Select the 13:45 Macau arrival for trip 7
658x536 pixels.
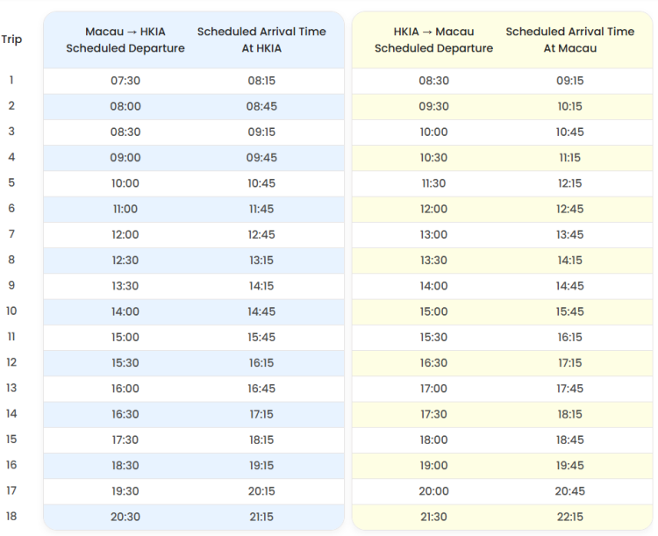pos(570,234)
